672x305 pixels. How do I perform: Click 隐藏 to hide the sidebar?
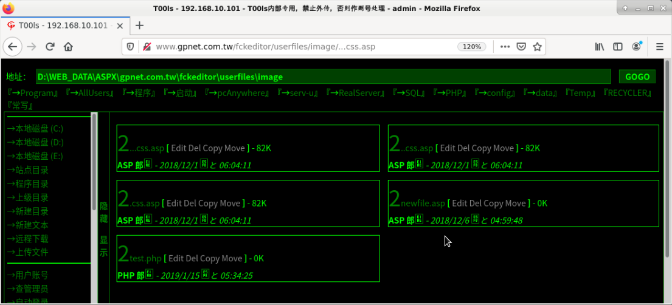104,213
